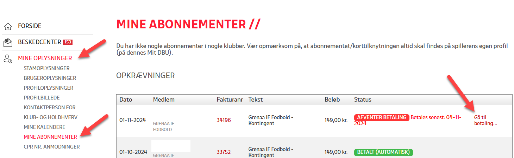Open invoice number 33752
Viewport: 514px width, 158px height.
(224, 152)
